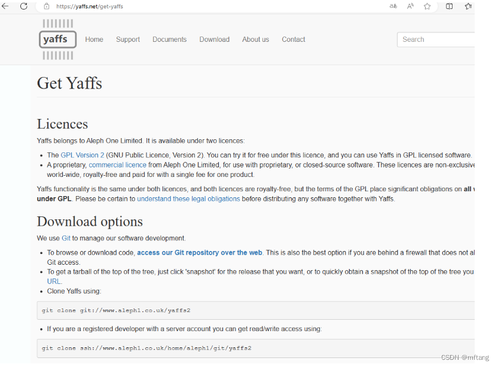498x367 pixels.
Task: Open the translate page icon
Action: click(393, 6)
